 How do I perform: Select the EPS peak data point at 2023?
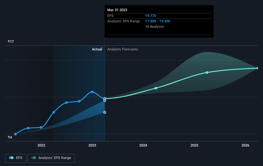(92, 92)
